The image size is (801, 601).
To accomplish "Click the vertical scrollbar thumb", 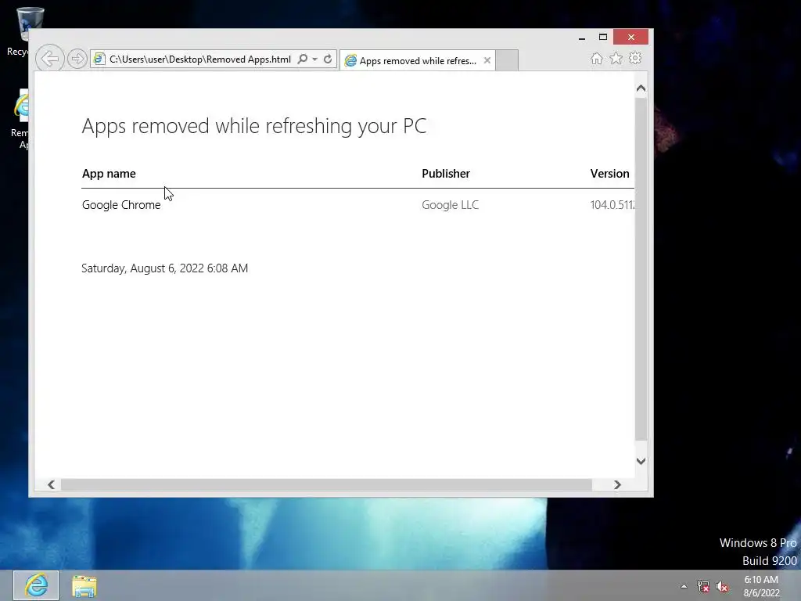I will click(x=641, y=268).
